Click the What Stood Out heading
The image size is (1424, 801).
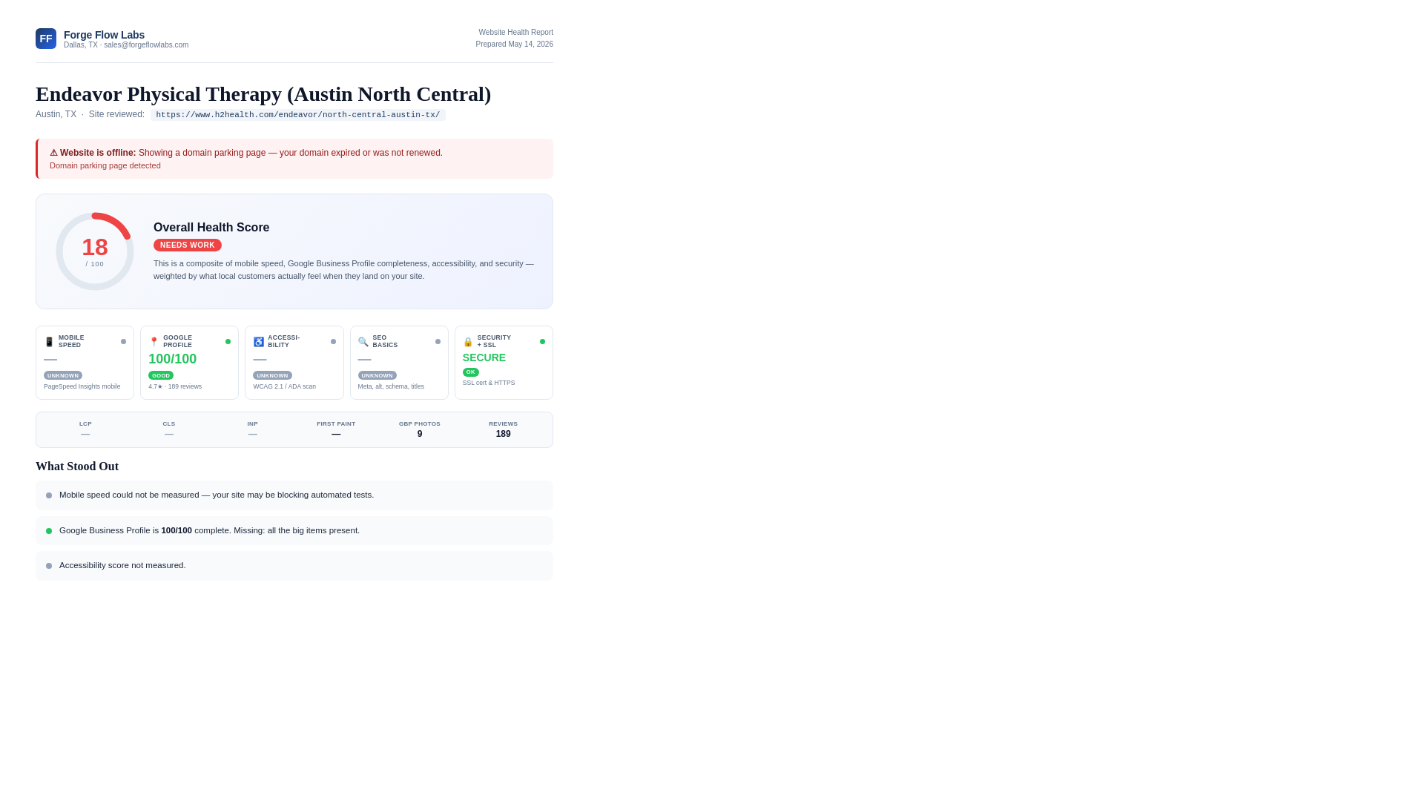(77, 467)
